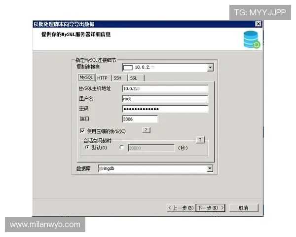Switch to the MySQL tab
The width and height of the screenshot is (296, 237).
[85, 78]
